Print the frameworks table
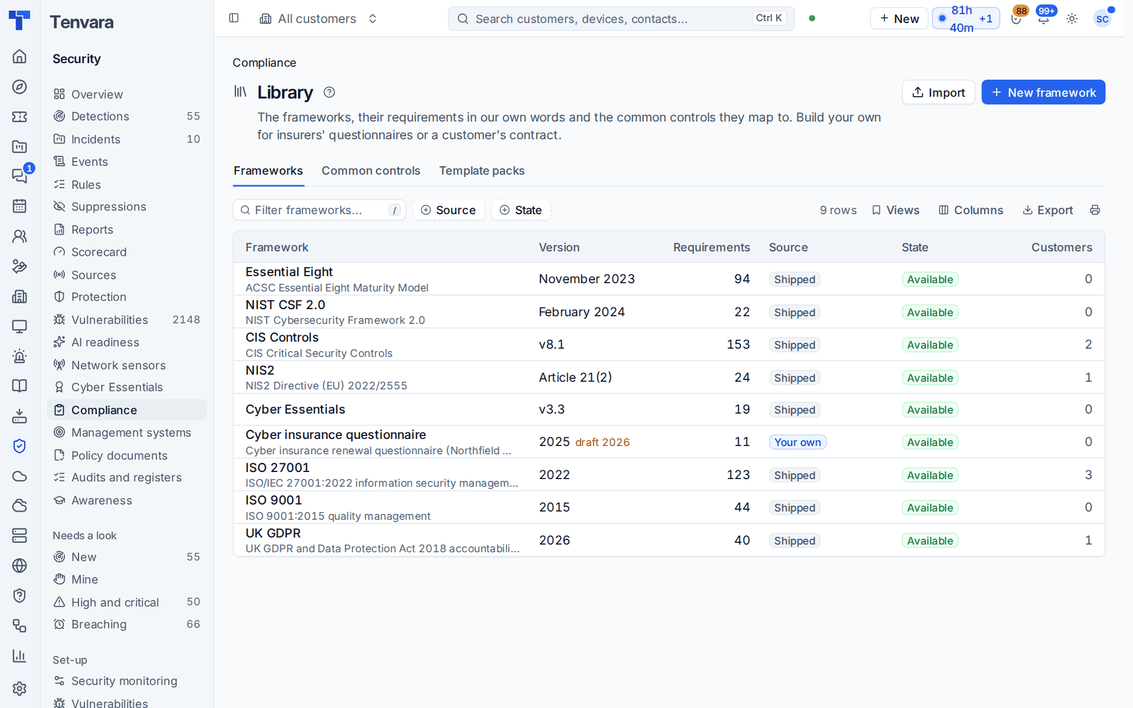The height and width of the screenshot is (708, 1133). coord(1095,210)
